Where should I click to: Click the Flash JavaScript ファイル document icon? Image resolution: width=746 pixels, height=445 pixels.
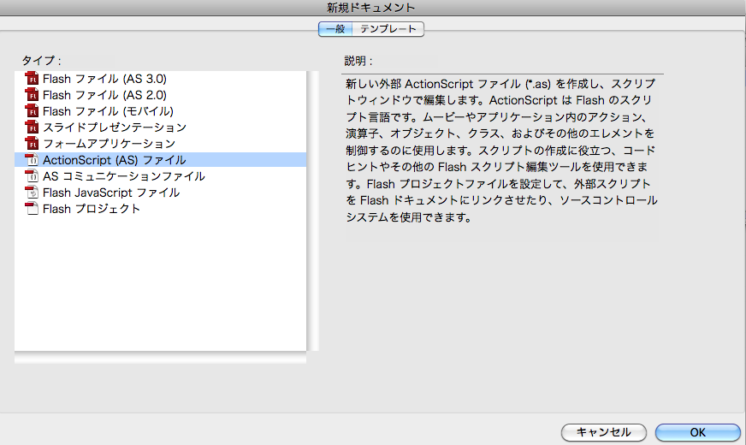click(32, 193)
